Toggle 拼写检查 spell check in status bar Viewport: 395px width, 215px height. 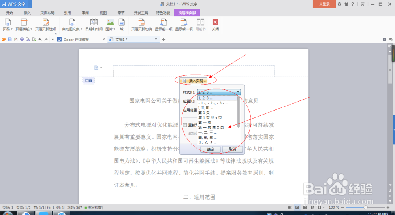[x=93, y=208]
